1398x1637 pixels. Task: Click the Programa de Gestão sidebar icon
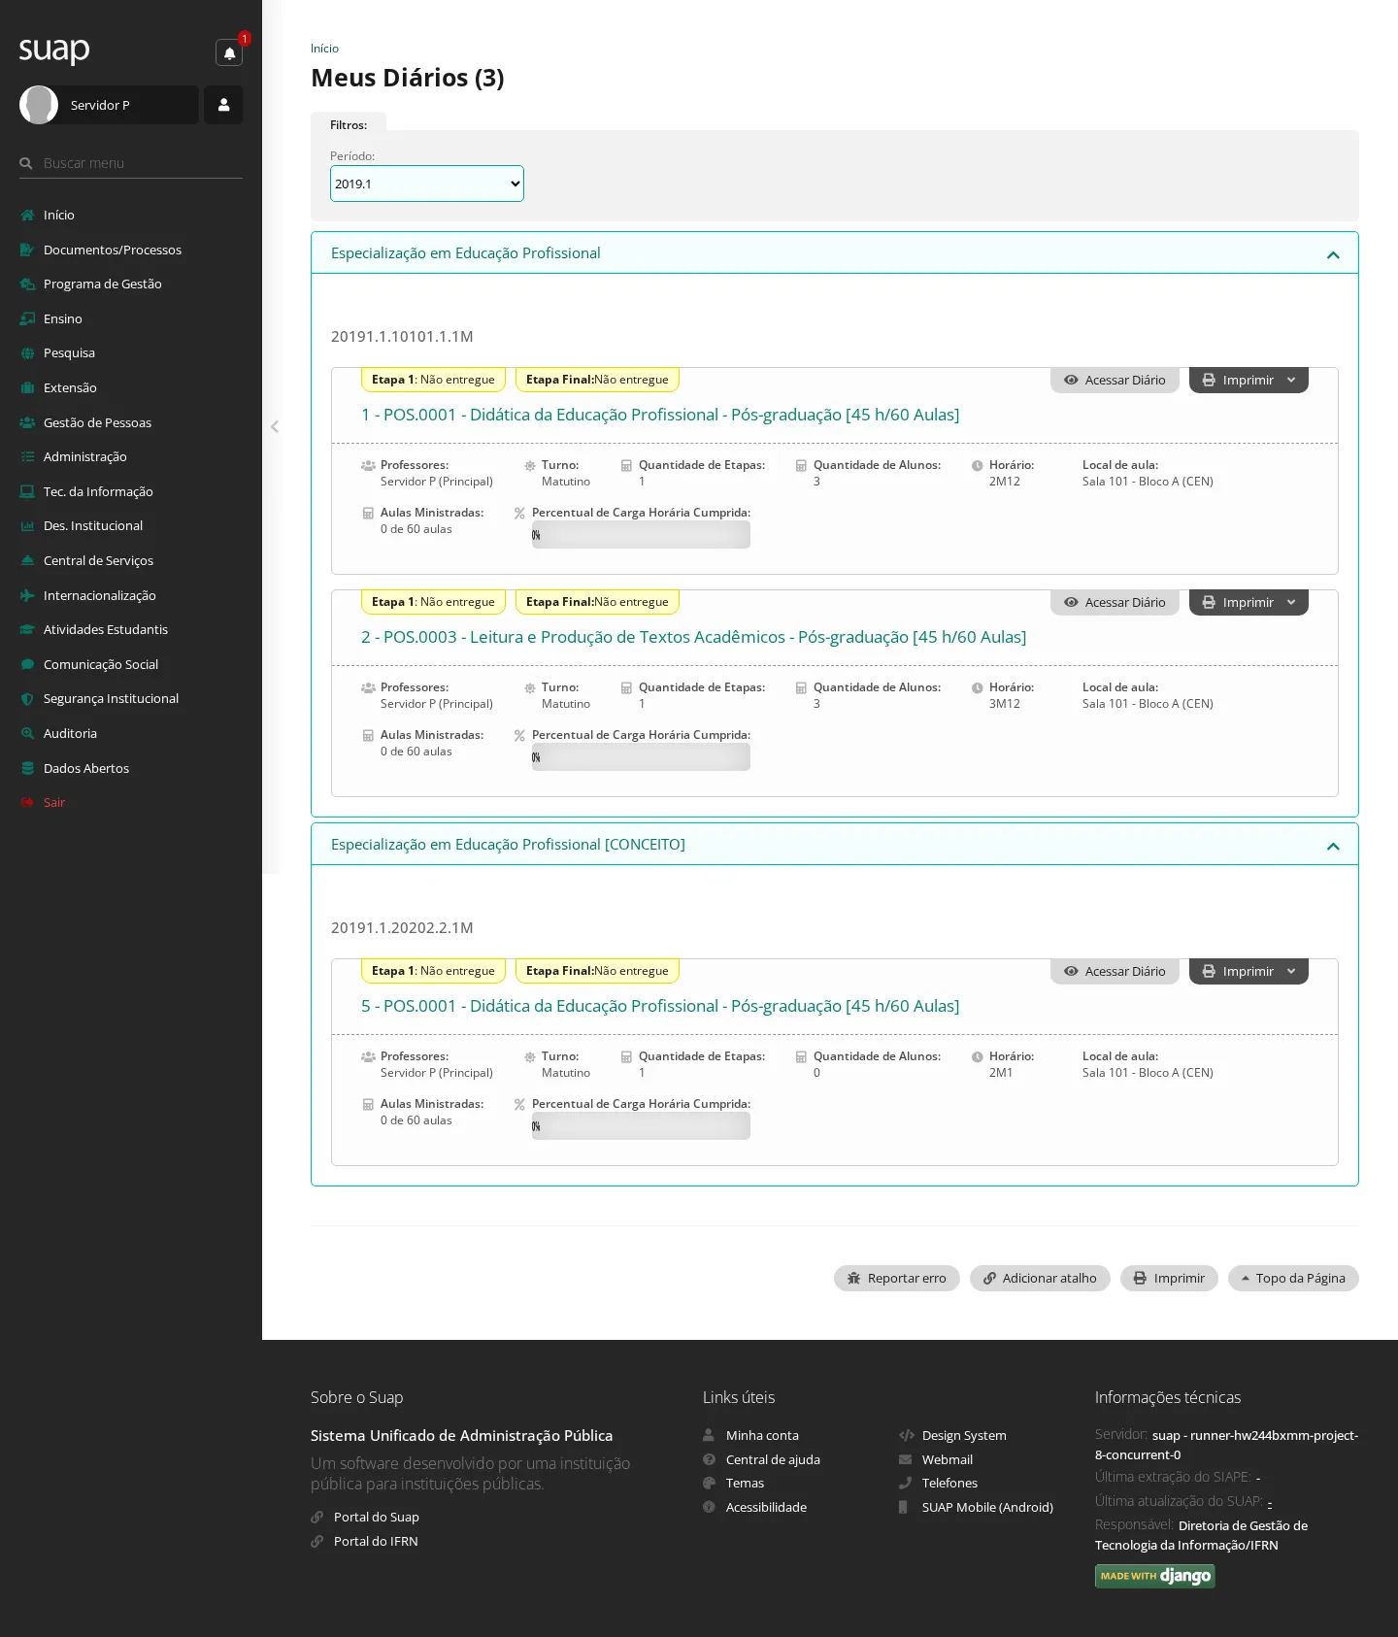point(27,284)
